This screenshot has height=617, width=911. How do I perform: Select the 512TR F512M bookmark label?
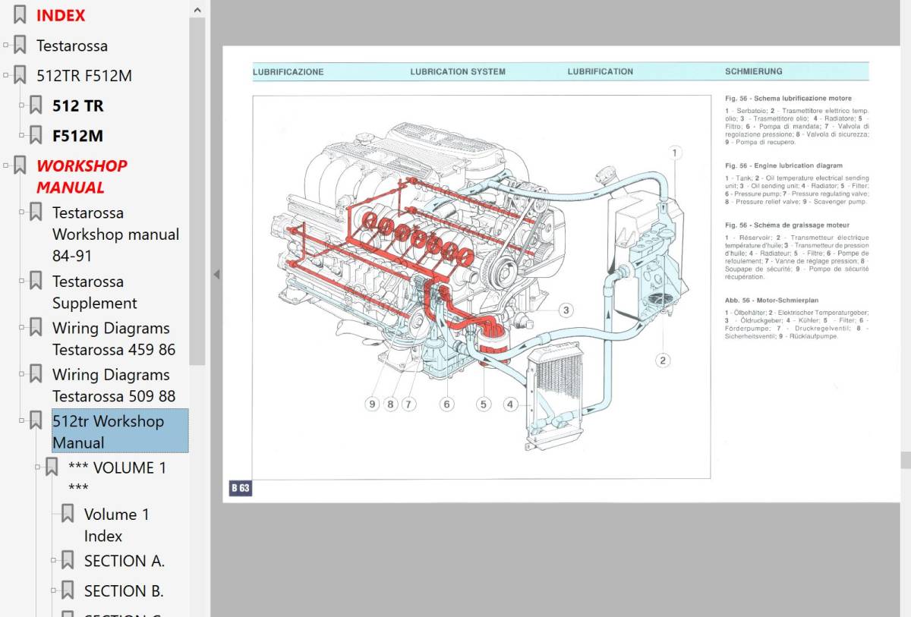coord(84,76)
